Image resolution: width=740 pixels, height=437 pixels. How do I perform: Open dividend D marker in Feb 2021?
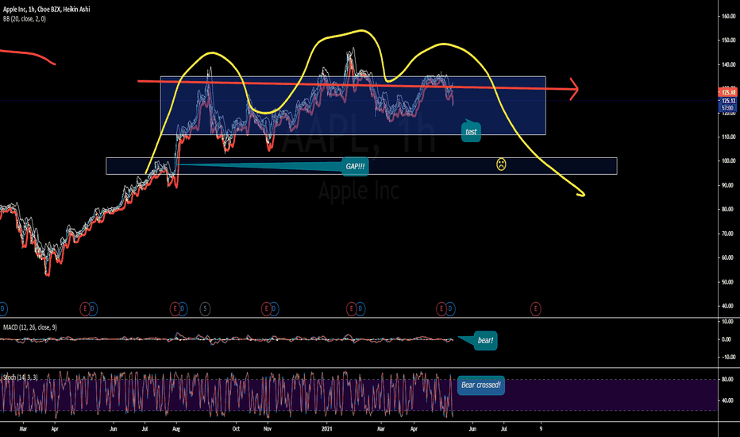(360, 309)
